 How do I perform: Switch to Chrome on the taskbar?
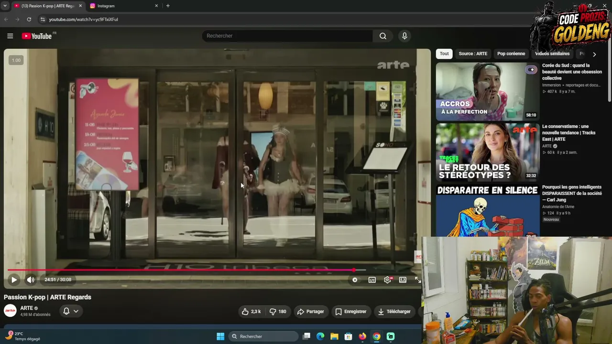(377, 336)
